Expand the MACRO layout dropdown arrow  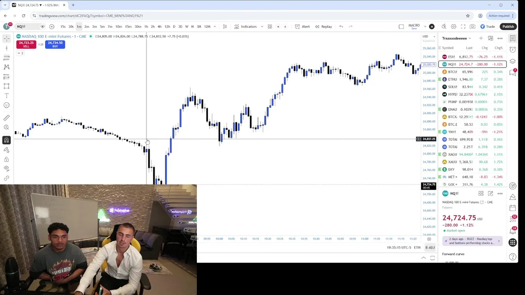pyautogui.click(x=425, y=27)
